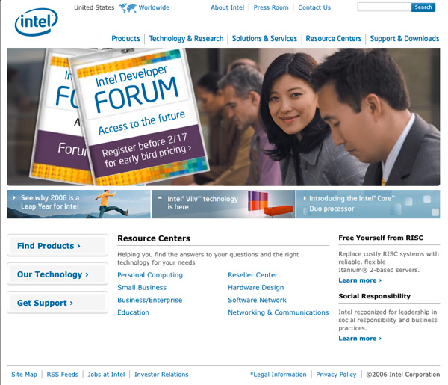Click the ©2006 Intel Corporation text
Viewport: 448px width, 385px height.
coord(403,375)
